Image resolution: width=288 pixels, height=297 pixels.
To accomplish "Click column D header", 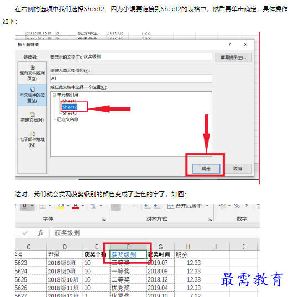I will point(65,247).
